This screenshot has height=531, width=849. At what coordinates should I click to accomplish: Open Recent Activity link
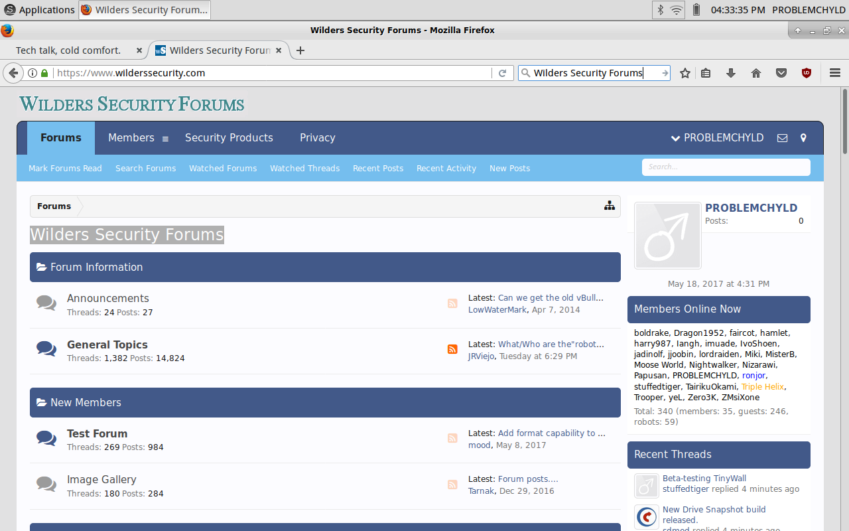click(446, 169)
